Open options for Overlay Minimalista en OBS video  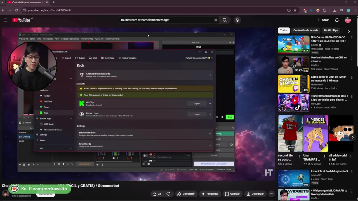[352, 58]
